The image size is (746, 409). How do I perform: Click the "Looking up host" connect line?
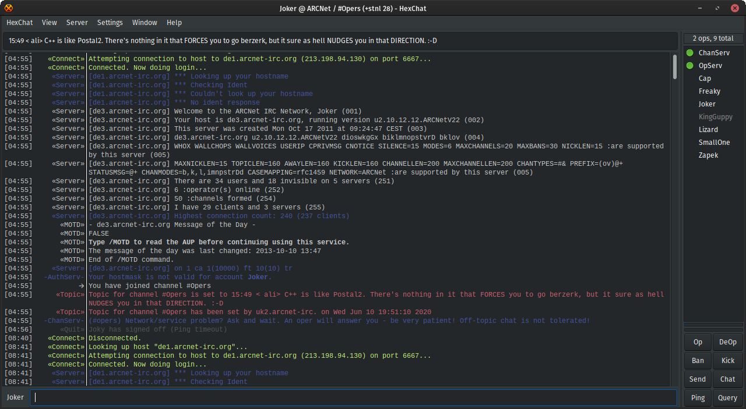point(168,347)
